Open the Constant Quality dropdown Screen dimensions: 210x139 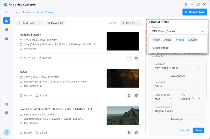click(x=178, y=111)
